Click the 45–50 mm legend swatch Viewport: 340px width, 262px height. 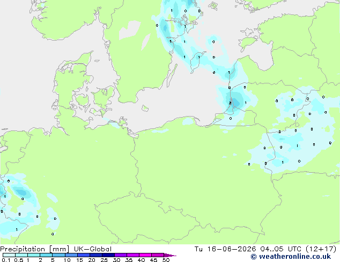pos(158,255)
